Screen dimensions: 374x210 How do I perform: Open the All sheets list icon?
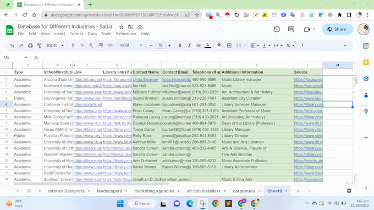(29, 191)
